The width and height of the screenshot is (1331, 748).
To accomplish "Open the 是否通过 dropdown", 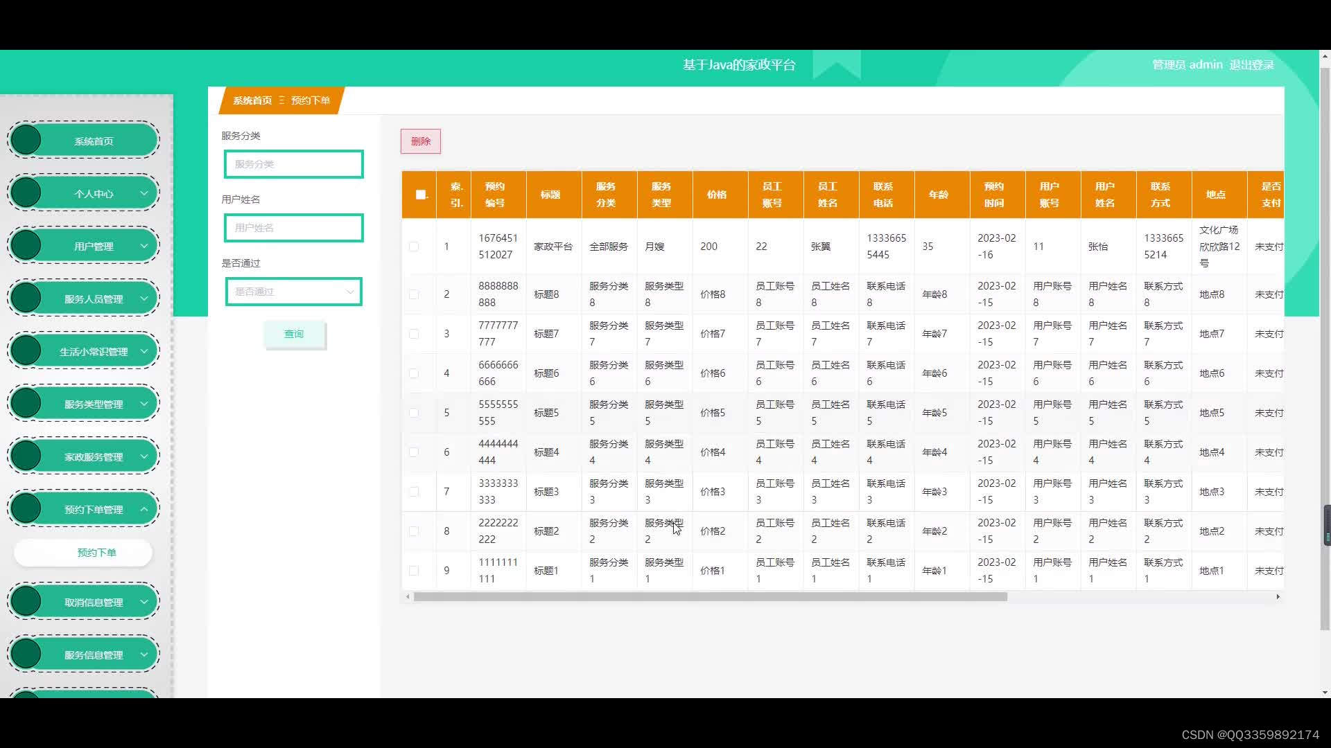I will (294, 292).
